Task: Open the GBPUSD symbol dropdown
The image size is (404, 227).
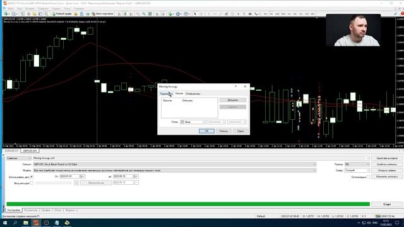Action: 175,164
